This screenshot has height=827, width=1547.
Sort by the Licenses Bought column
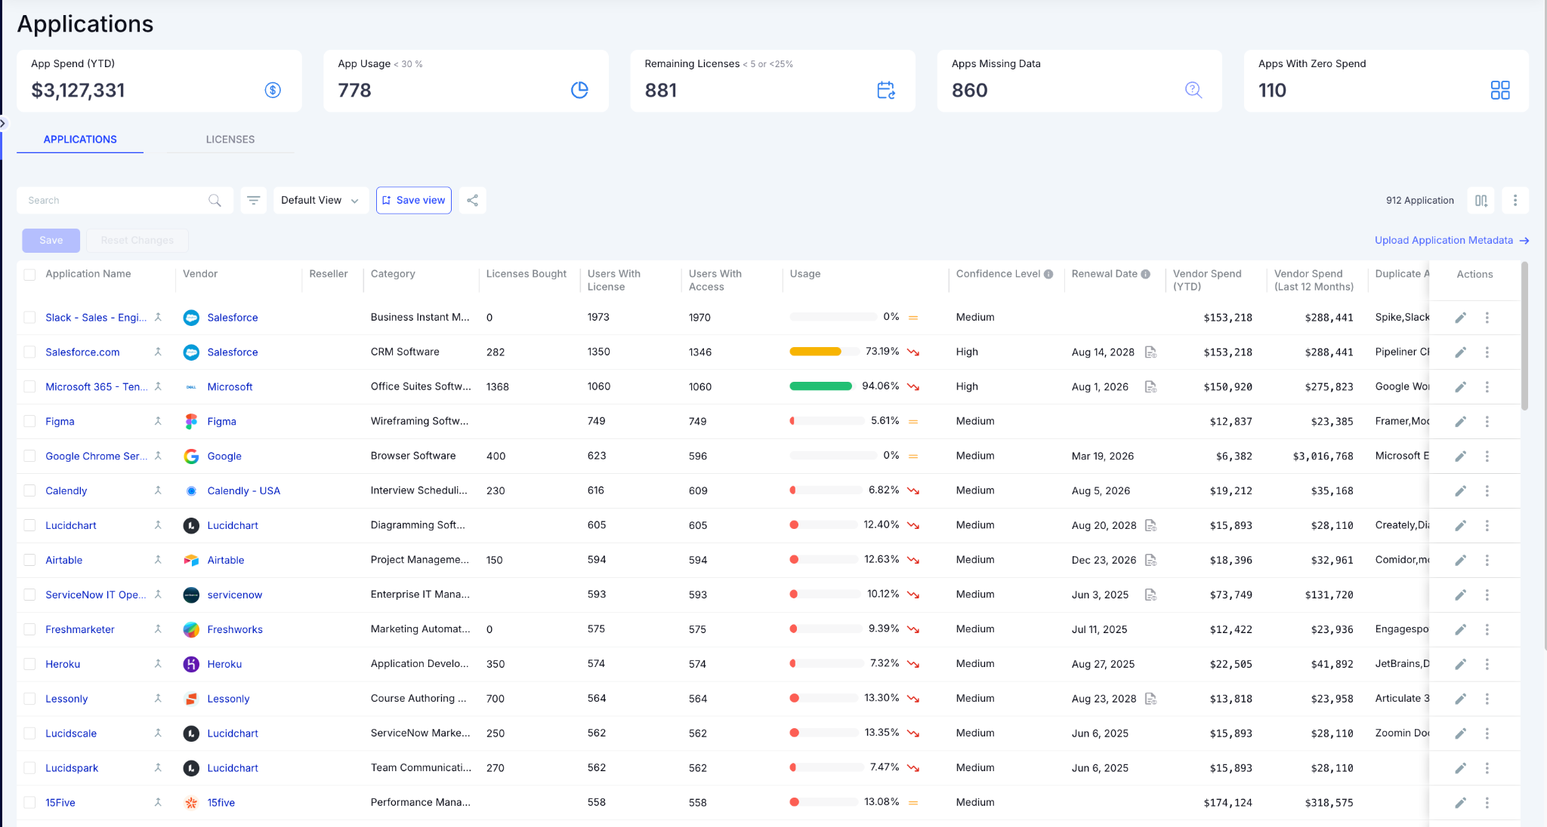526,274
